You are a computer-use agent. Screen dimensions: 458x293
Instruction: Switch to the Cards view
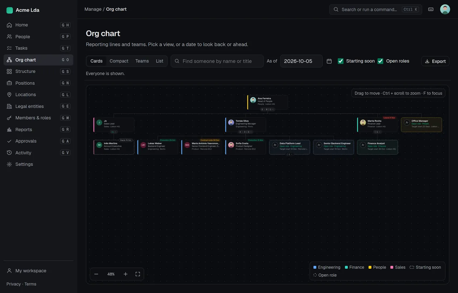pyautogui.click(x=97, y=61)
